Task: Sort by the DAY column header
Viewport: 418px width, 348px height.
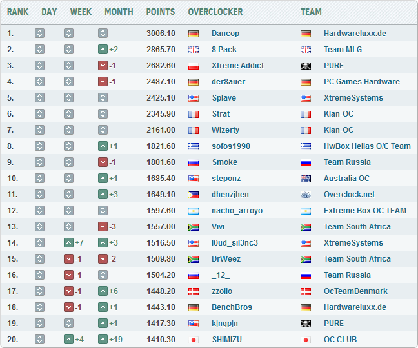Action: point(49,12)
